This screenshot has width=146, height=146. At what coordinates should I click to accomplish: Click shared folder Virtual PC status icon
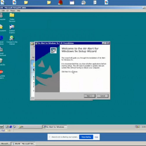6,131
